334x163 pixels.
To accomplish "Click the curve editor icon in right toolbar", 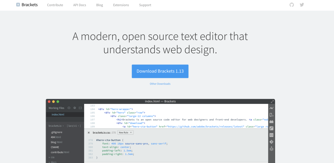I will (271, 128).
